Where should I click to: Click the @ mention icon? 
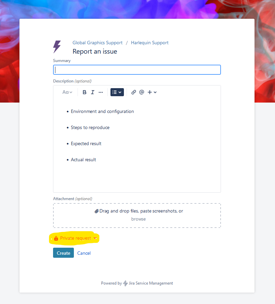142,92
